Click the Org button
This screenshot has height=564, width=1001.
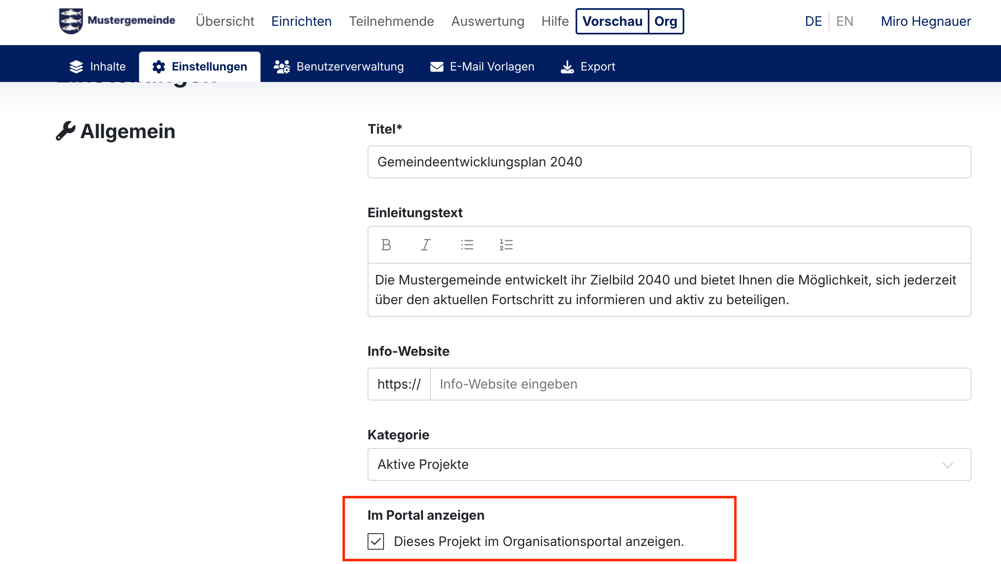666,21
